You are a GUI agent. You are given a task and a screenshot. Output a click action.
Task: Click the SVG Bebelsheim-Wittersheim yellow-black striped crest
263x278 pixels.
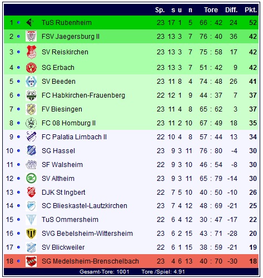click(31, 234)
